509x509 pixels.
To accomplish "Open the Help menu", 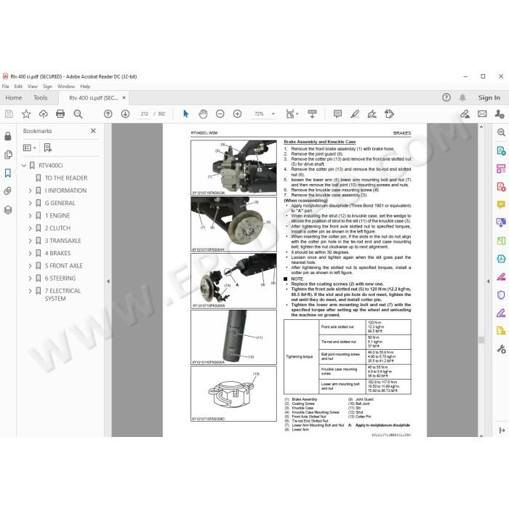I will click(x=85, y=87).
